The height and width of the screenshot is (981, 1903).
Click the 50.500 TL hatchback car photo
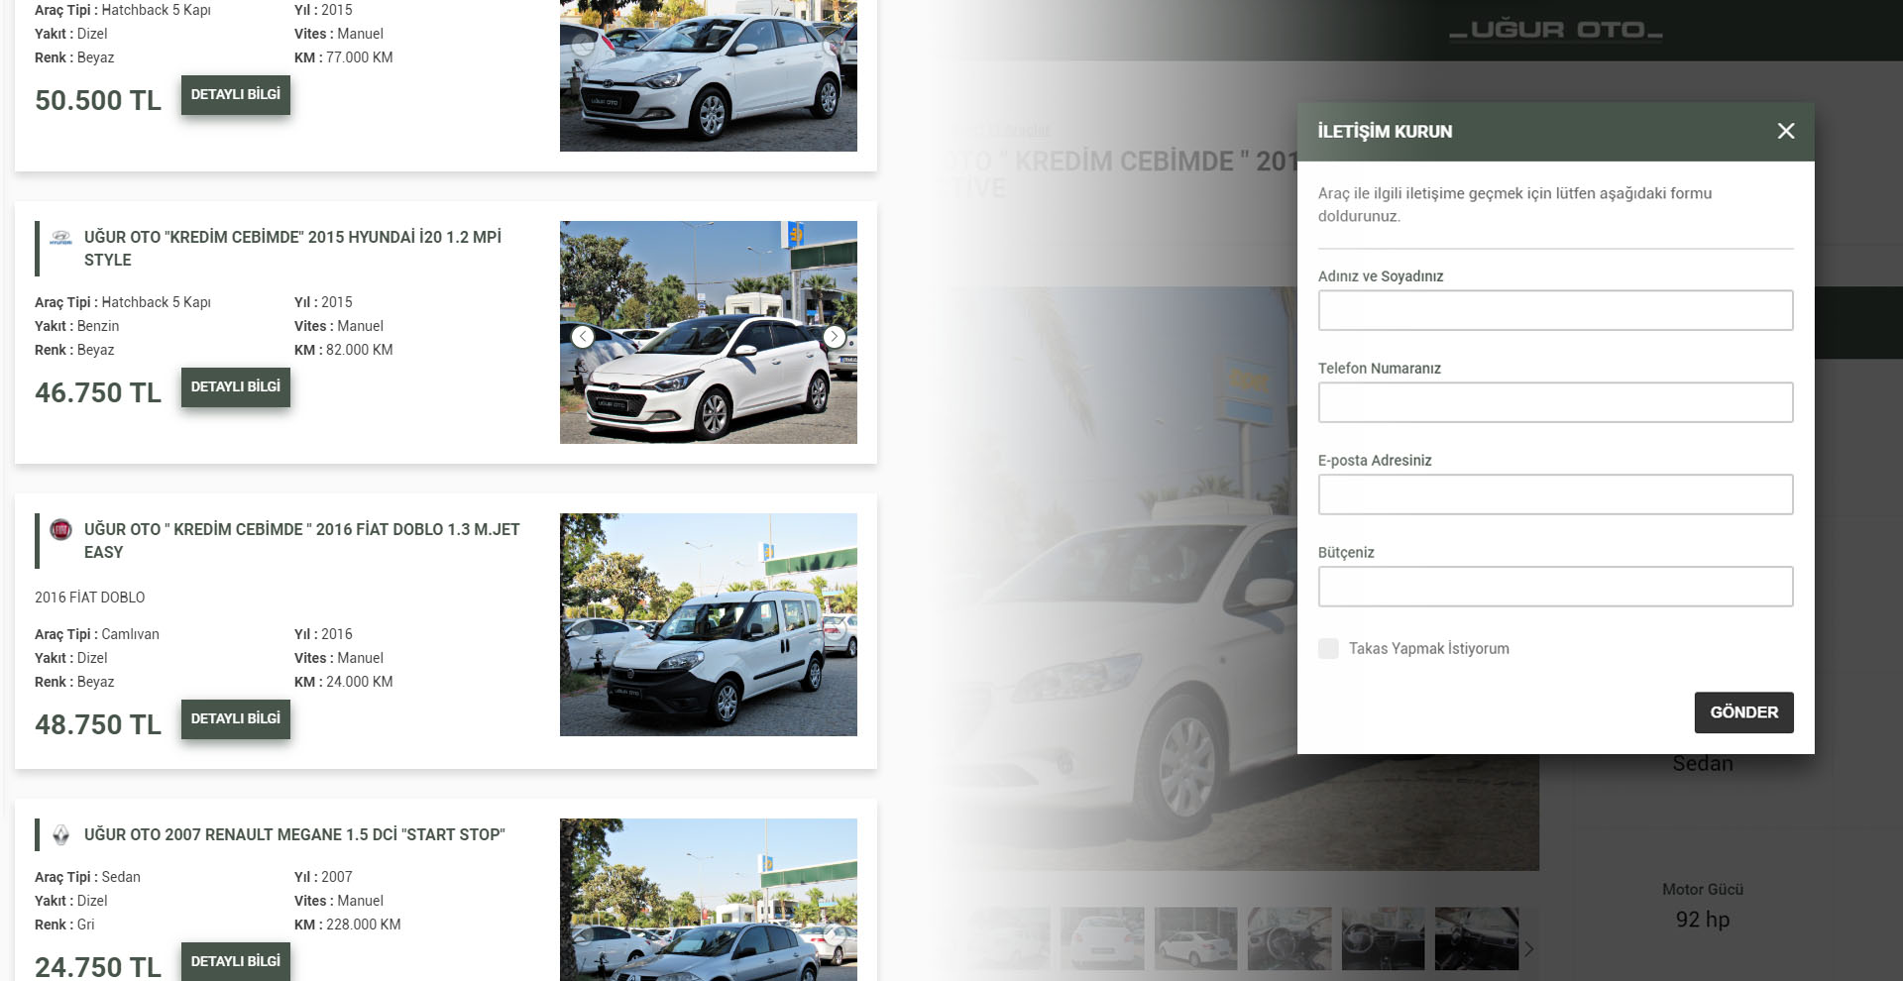click(x=709, y=75)
